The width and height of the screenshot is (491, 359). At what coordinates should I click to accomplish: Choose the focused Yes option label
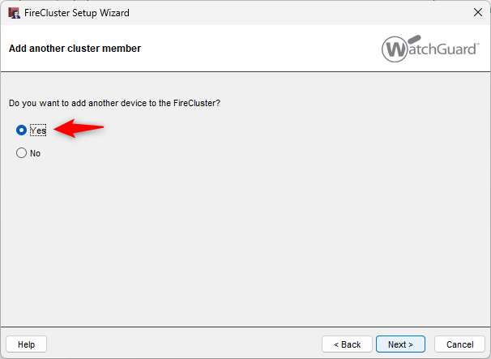[x=38, y=130]
